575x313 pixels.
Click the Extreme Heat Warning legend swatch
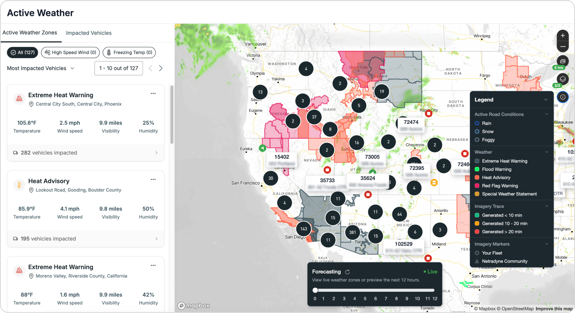point(477,161)
